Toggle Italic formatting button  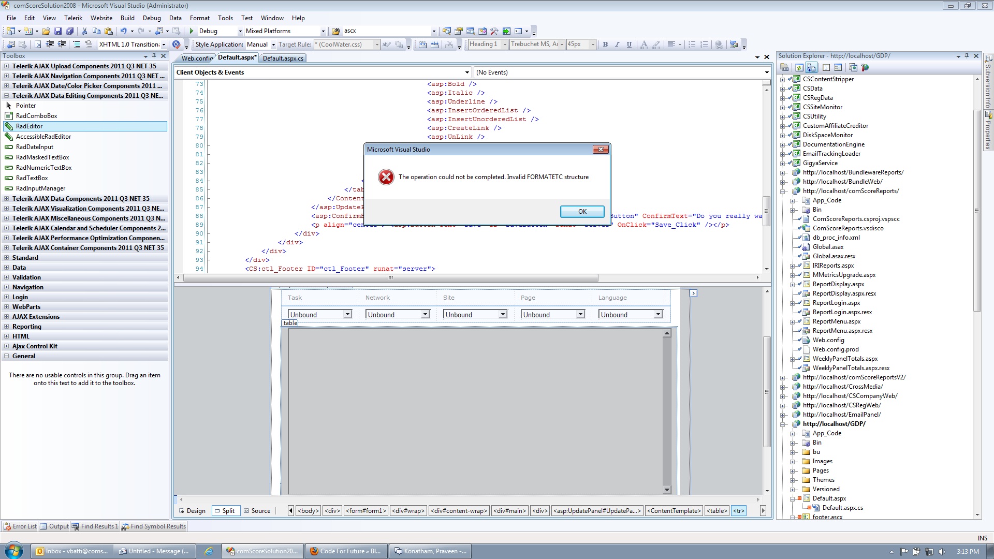tap(617, 45)
